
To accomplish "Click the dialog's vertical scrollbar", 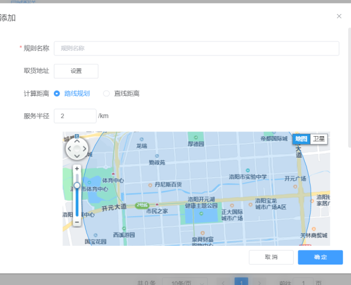I will tap(349, 87).
